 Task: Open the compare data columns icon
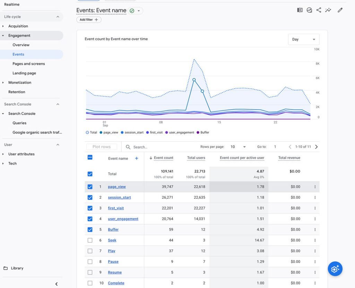[300, 10]
